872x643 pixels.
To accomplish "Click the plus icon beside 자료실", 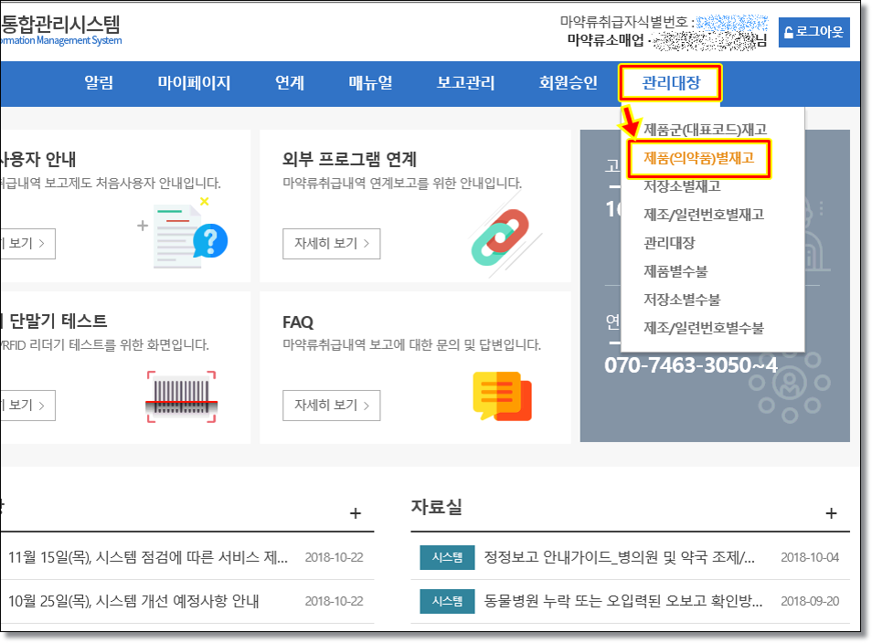I will 830,513.
